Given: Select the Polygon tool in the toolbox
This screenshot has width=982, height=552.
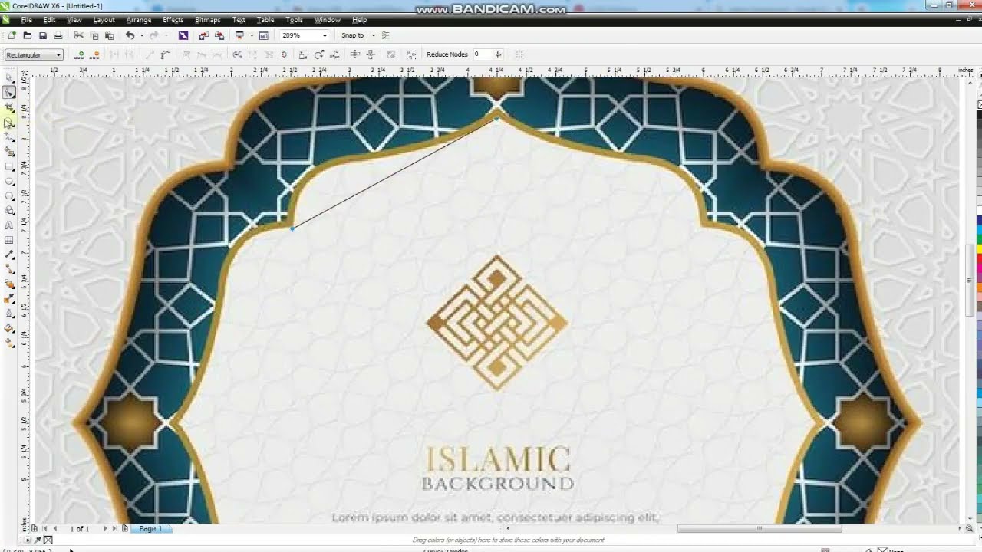Looking at the screenshot, I should pos(9,196).
